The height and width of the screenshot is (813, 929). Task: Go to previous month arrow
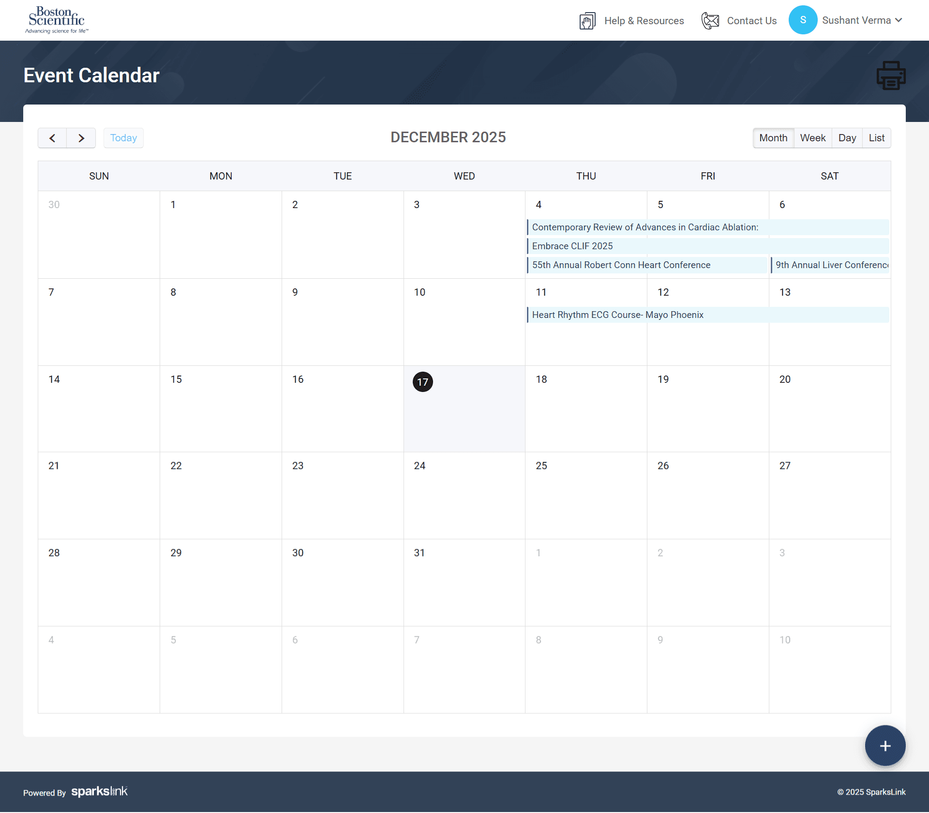[x=52, y=138]
